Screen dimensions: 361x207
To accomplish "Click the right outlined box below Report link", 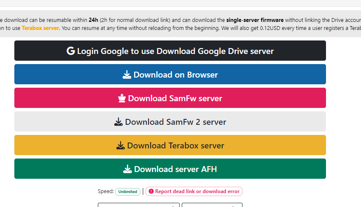I will point(212,205).
